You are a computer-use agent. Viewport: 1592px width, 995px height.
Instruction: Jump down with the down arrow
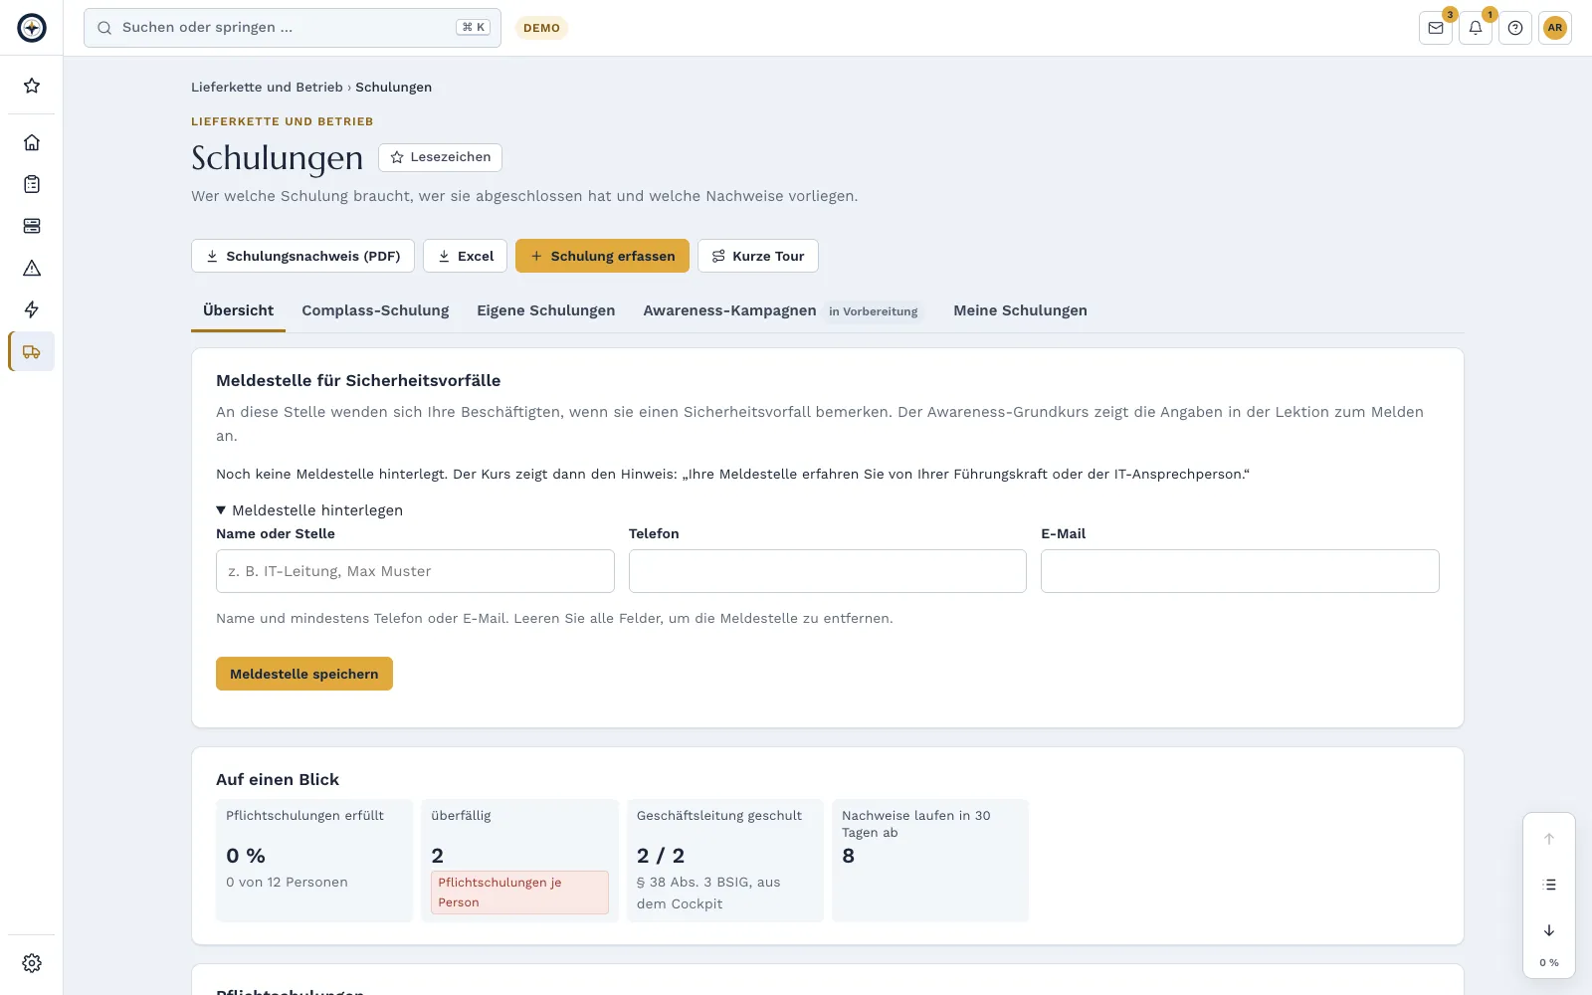(1549, 930)
